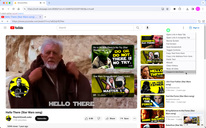Open YouTube hamburger guide menu
The width and height of the screenshot is (206, 128).
5,28
